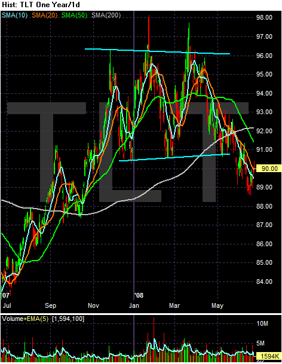282x364 pixels.
Task: Click the 5M volume axis label
Action: (x=260, y=343)
